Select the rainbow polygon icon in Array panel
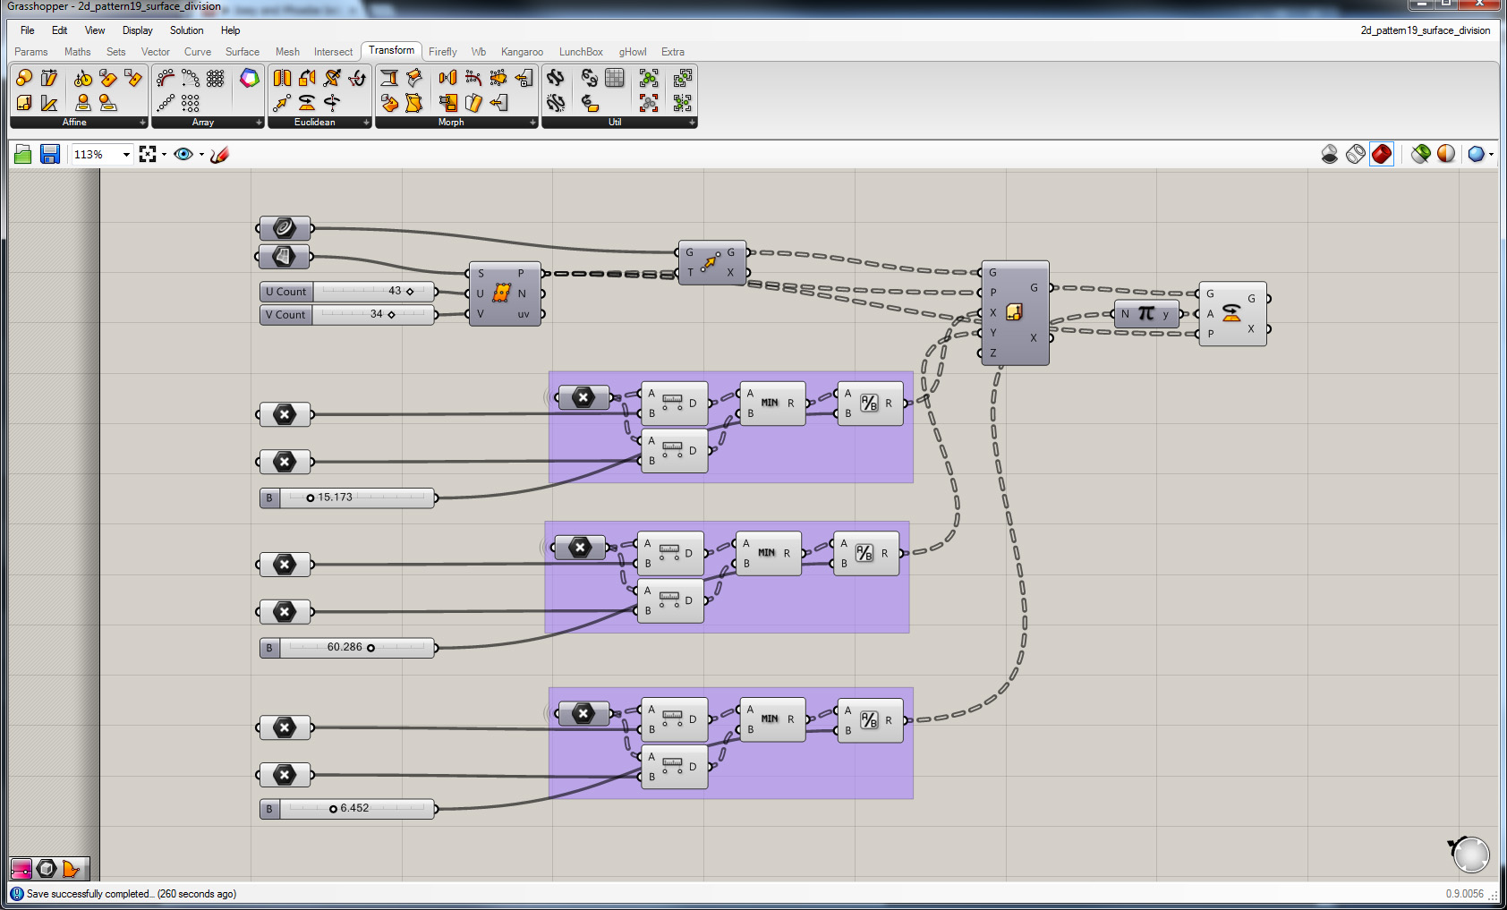The height and width of the screenshot is (910, 1507). pyautogui.click(x=250, y=79)
